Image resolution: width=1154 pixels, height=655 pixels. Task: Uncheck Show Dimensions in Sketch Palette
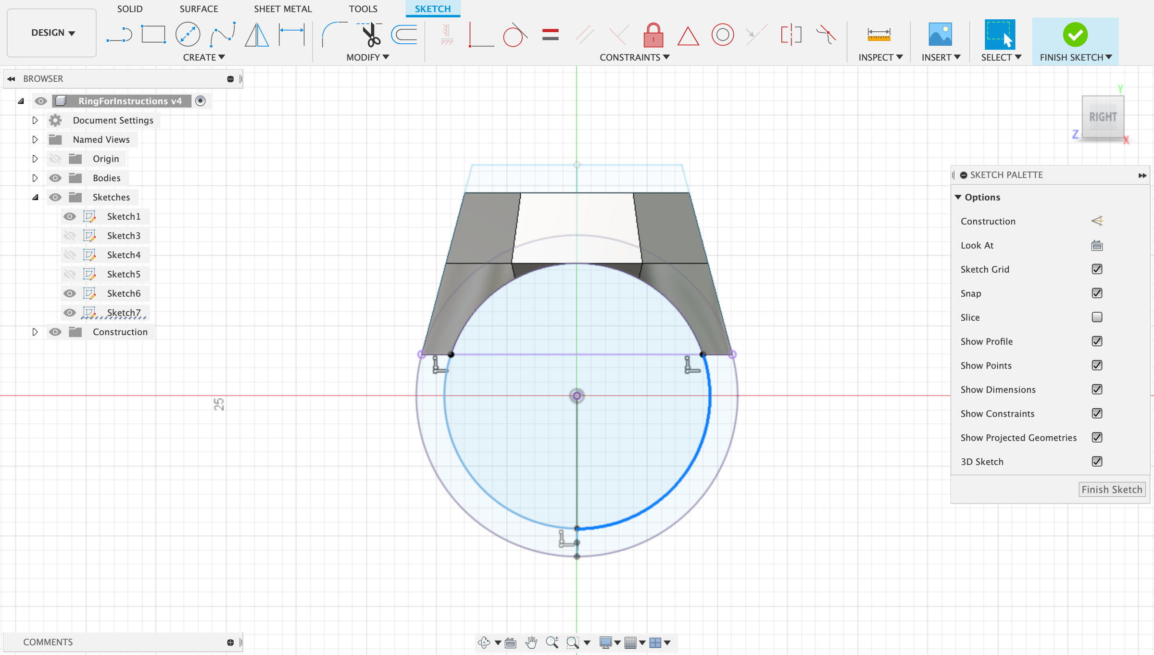pyautogui.click(x=1097, y=389)
